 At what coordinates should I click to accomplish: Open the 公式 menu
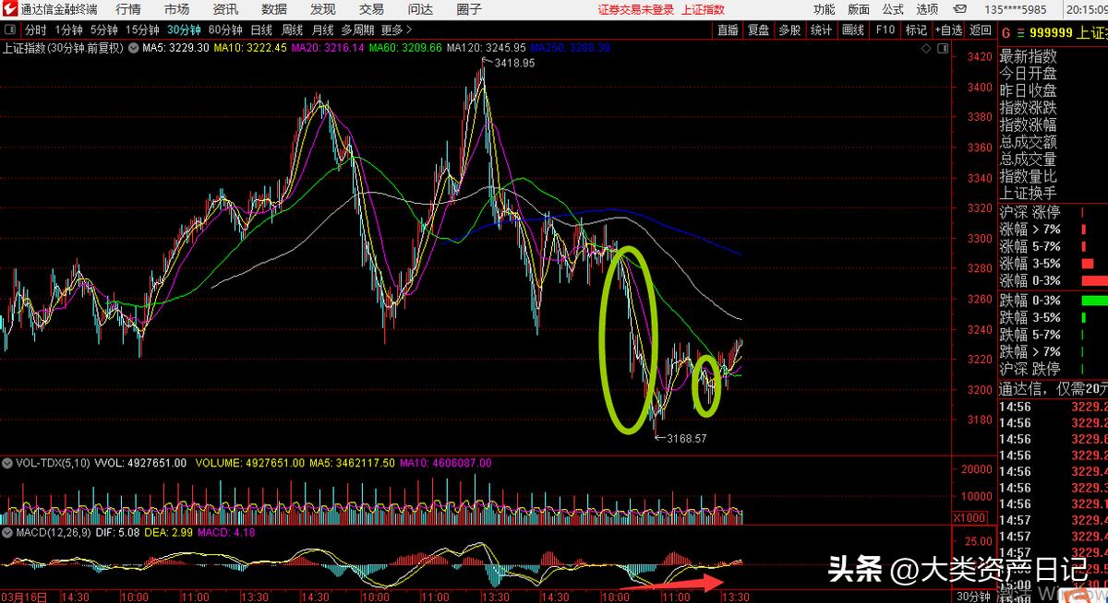(893, 9)
